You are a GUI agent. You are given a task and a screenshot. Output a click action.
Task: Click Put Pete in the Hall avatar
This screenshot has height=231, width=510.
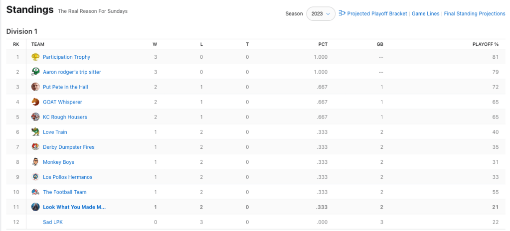35,87
